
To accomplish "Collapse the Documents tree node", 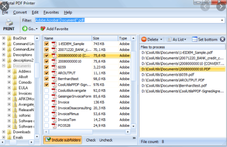I will click(x=4, y=66).
